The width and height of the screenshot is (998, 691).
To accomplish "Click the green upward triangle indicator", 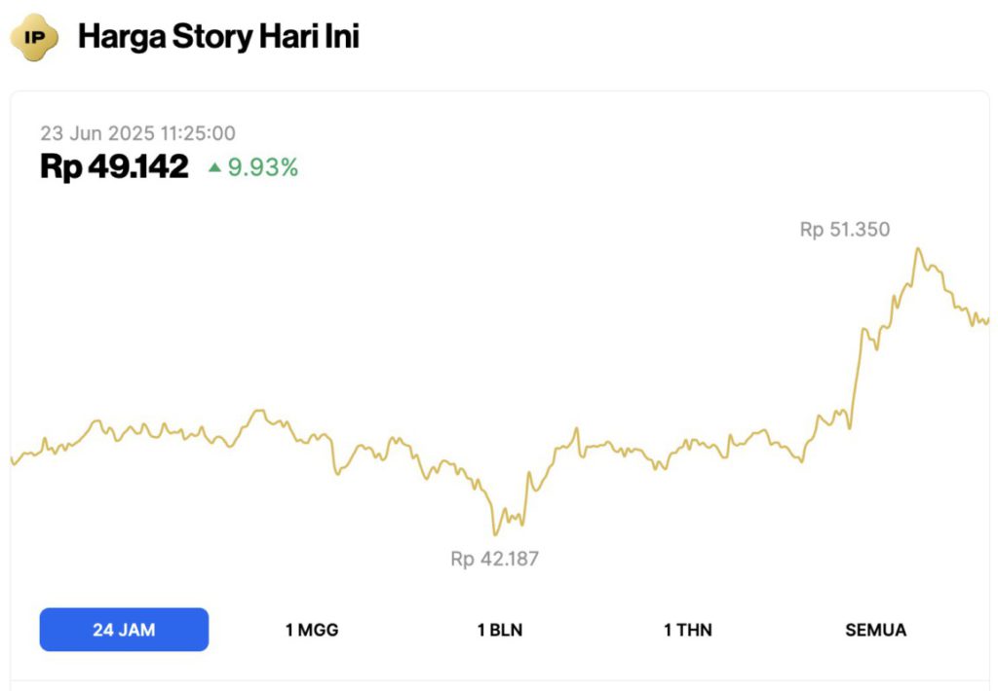I will (x=214, y=167).
